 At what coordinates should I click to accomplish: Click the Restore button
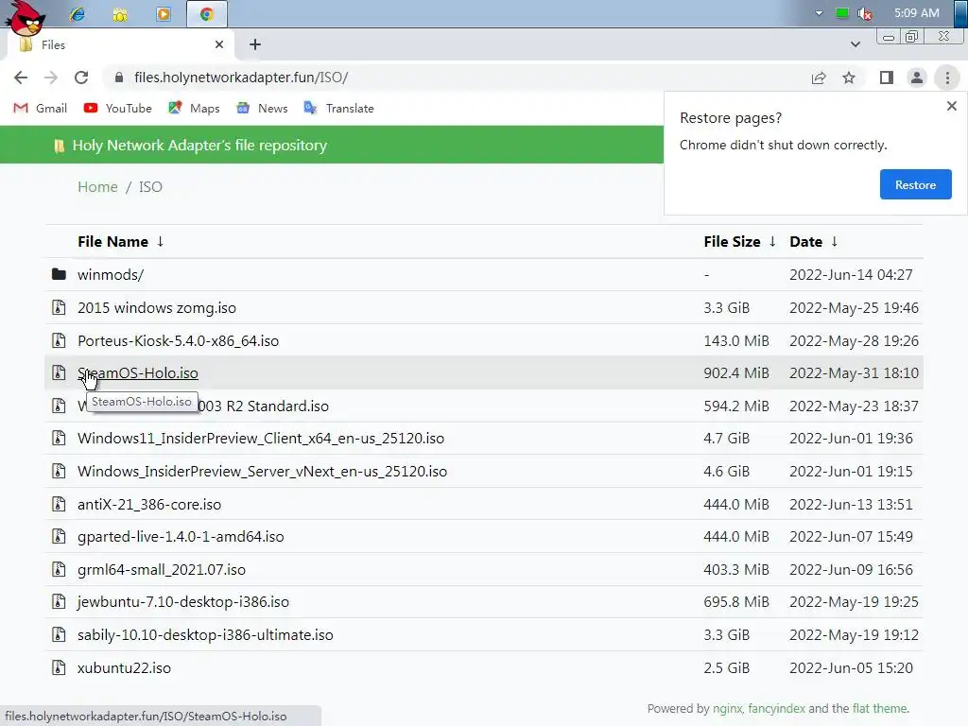coord(915,184)
